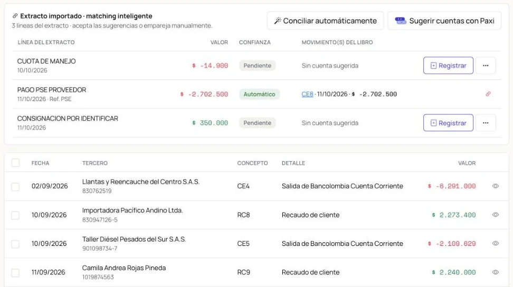This screenshot has width=513, height=287.
Task: Check the Llantas y Reencauche row checkbox
Action: [x=15, y=186]
